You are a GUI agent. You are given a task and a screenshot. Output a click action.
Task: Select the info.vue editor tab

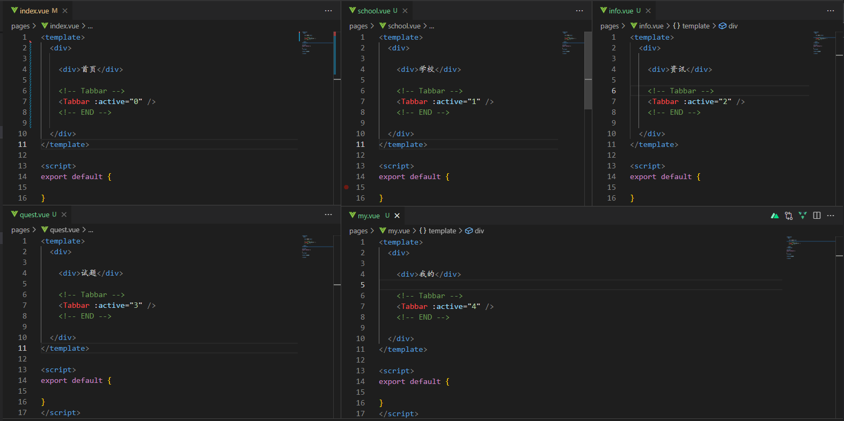point(625,11)
